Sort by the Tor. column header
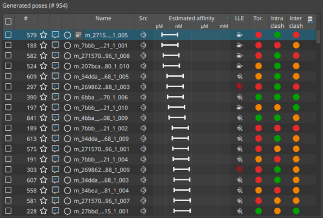This screenshot has width=323, height=218. [258, 18]
